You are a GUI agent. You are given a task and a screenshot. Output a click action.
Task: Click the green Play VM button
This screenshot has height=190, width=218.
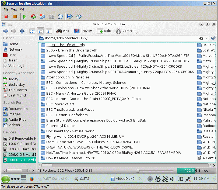pos(24,16)
